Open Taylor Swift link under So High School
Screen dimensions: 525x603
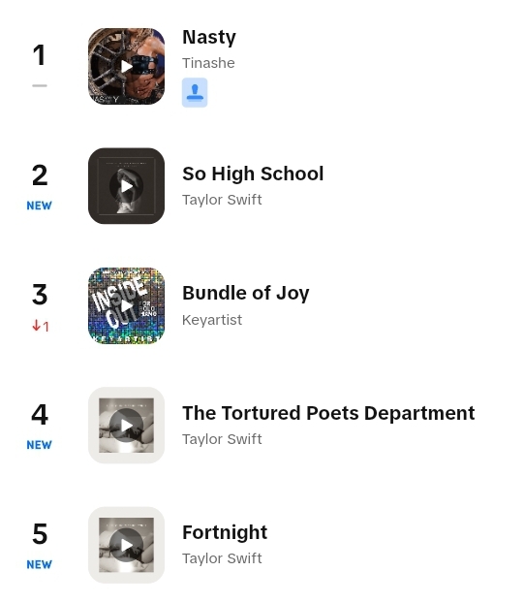click(x=222, y=200)
